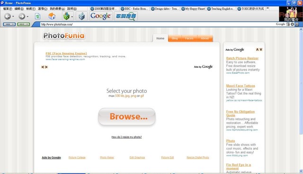Open the 2008第四屆全球 bookmark
Image resolution: width=303 pixels, height=174 pixels.
pyautogui.click(x=104, y=9)
